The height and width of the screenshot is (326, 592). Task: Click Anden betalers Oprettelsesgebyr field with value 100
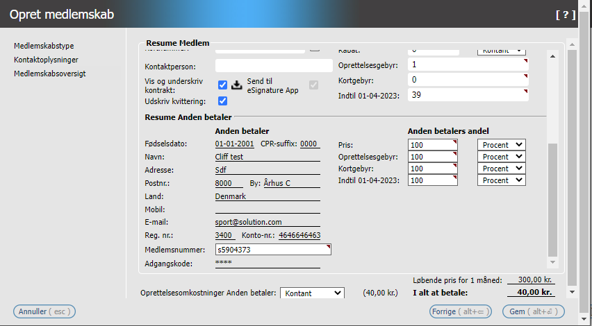[x=433, y=156]
